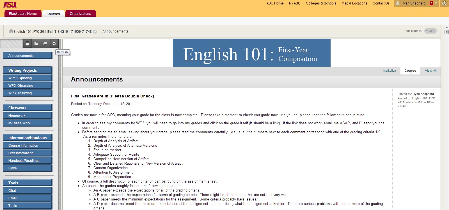Open Map & Locations link

coord(354,3)
